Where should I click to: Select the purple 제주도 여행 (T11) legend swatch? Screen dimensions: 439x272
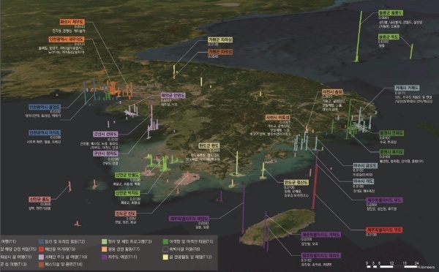click(104, 257)
